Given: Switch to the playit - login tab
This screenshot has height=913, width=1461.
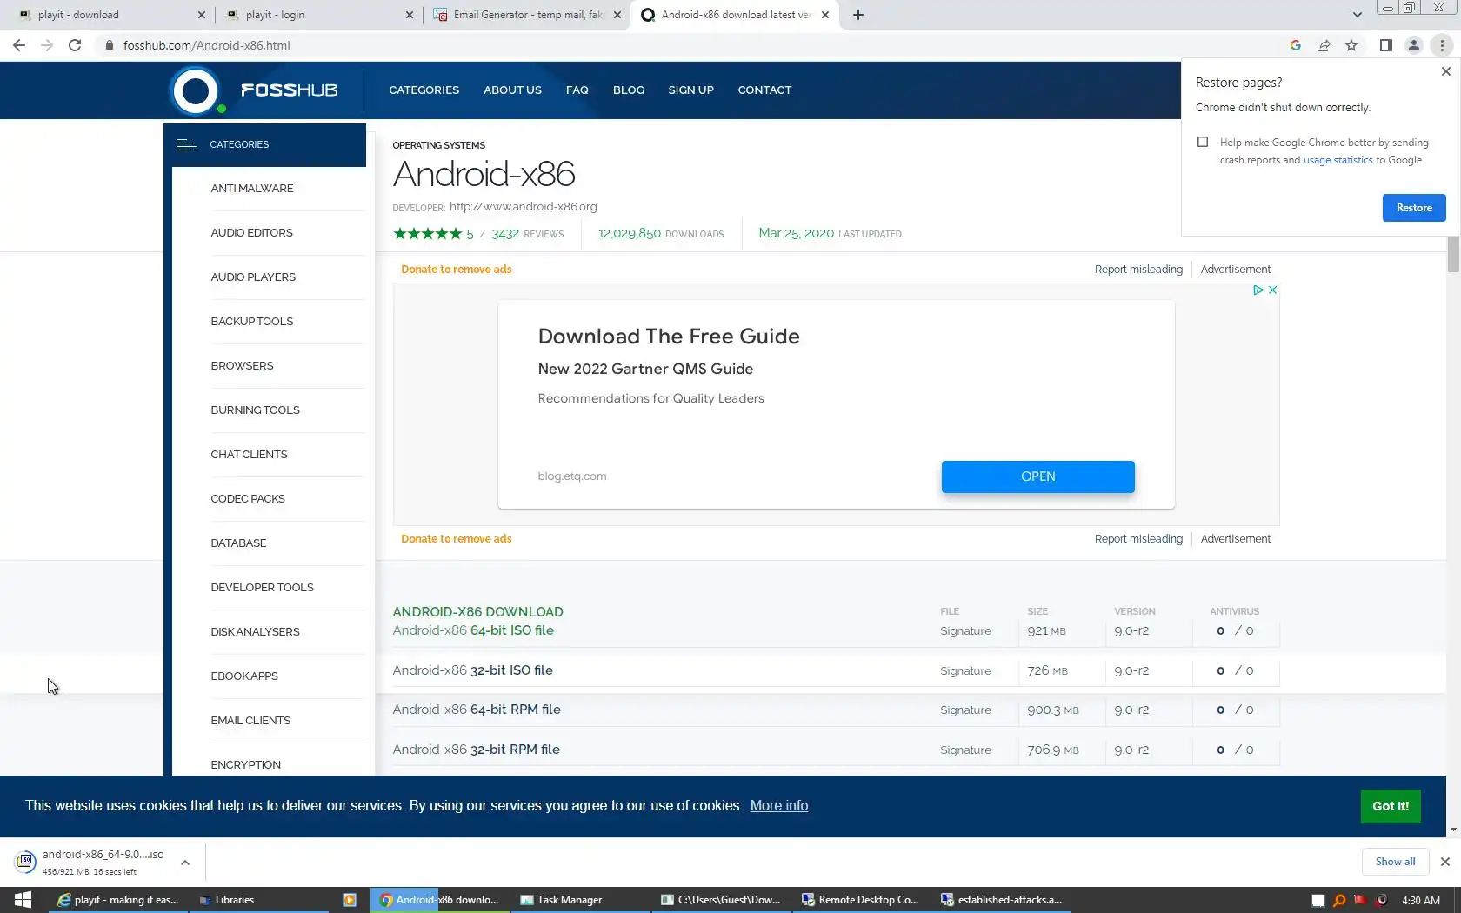Looking at the screenshot, I should pyautogui.click(x=318, y=15).
